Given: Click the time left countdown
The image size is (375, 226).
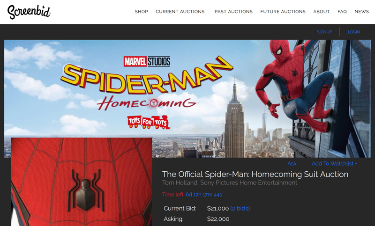Looking at the screenshot, I should click(204, 195).
